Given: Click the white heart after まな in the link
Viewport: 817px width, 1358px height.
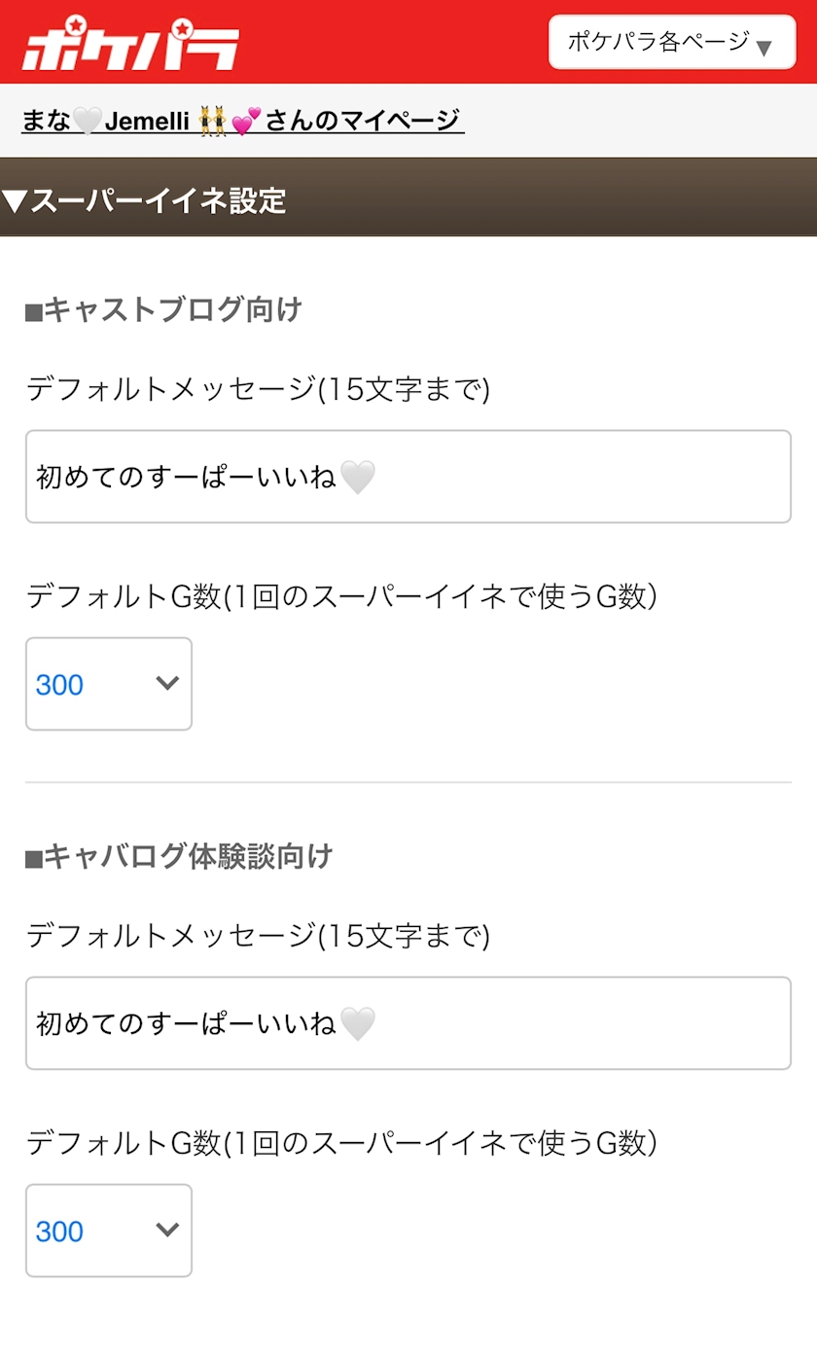Looking at the screenshot, I should coord(88,122).
